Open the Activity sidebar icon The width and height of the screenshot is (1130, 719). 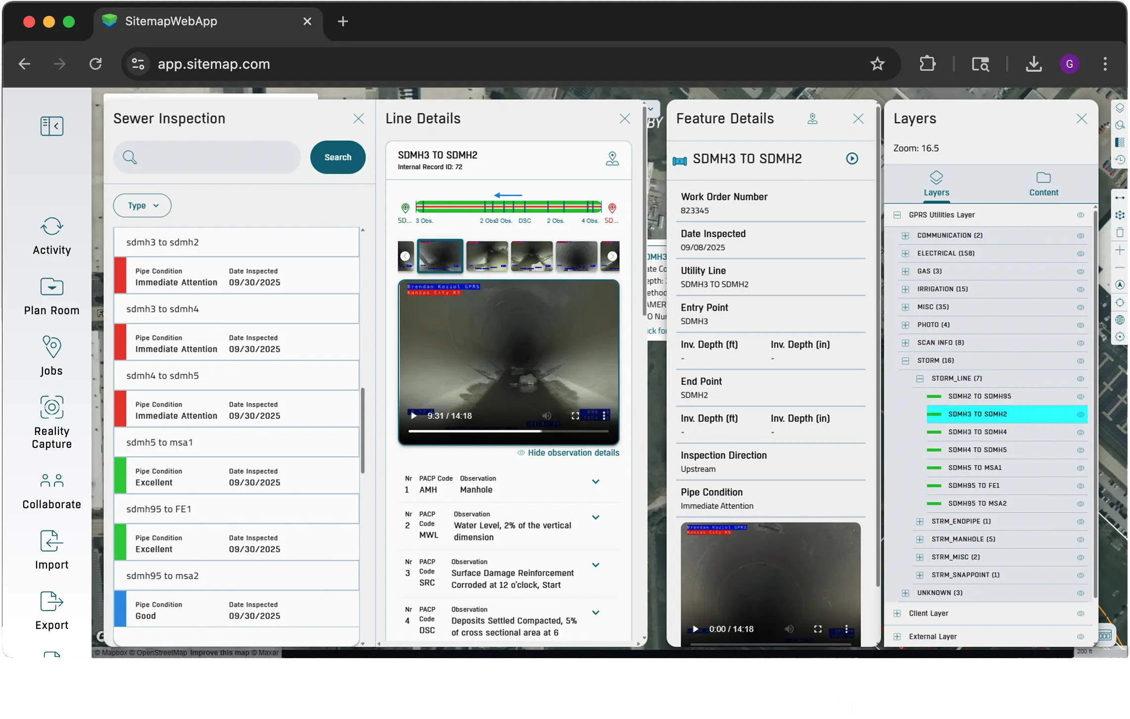tap(51, 227)
